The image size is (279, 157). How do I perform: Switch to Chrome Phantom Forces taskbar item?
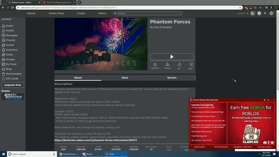69,154
